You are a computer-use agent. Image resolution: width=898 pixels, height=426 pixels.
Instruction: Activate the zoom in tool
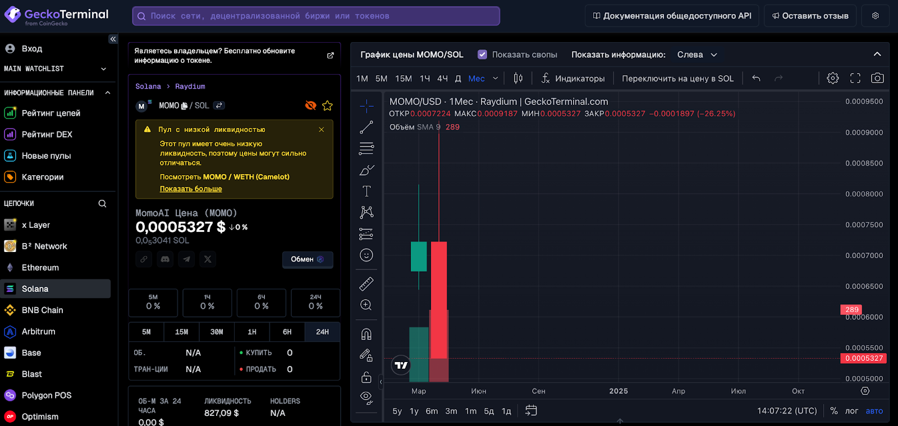tap(366, 305)
